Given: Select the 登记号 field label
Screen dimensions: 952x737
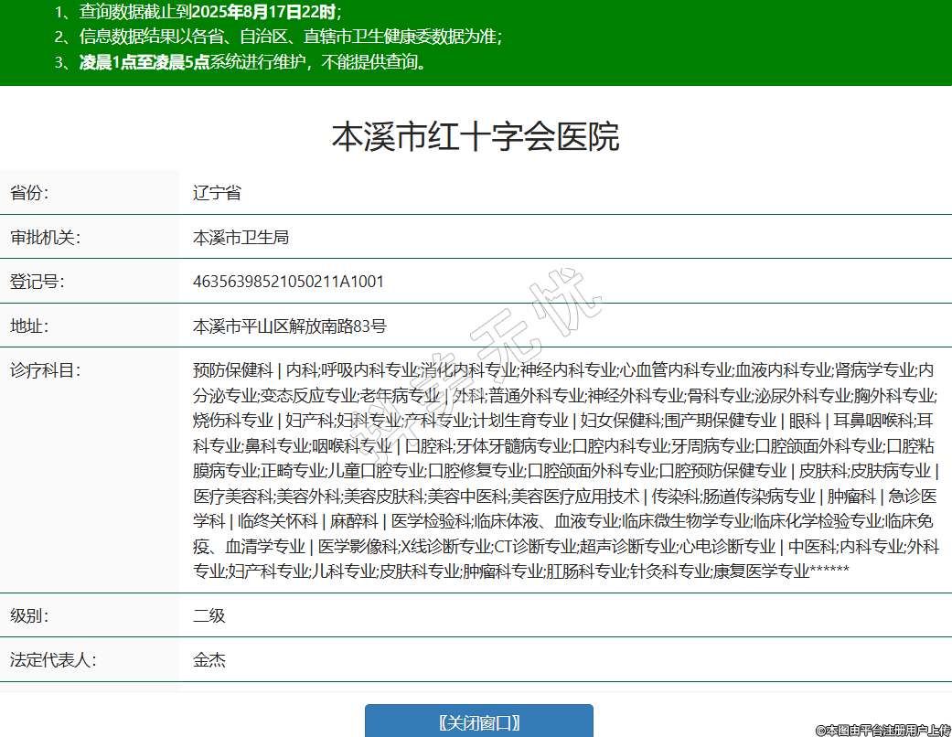Looking at the screenshot, I should click(37, 282).
